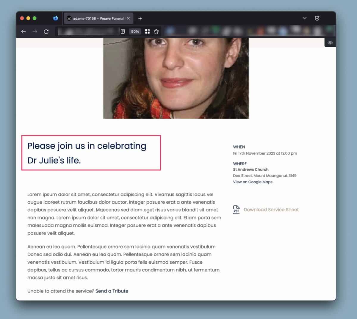357x319 pixels.
Task: Click the grid extension icon in address bar
Action: coord(147,32)
